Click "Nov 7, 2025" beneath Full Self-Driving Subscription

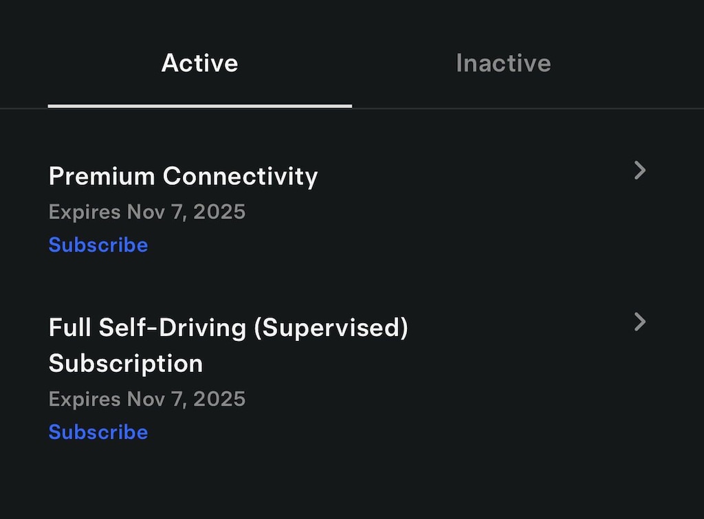pos(186,399)
